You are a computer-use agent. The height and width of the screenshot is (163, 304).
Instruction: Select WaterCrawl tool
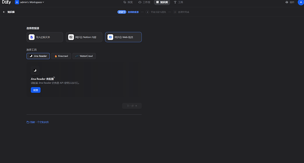[x=84, y=56]
